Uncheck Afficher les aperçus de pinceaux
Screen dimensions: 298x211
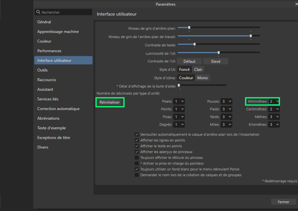click(x=136, y=152)
